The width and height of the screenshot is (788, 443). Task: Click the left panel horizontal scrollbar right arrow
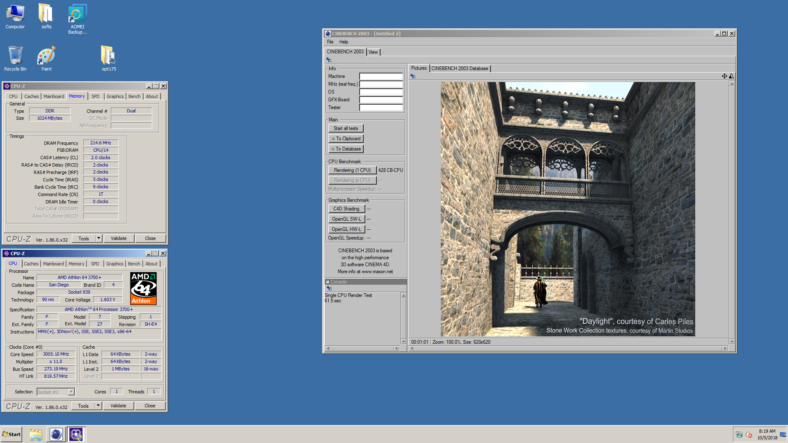coord(396,348)
